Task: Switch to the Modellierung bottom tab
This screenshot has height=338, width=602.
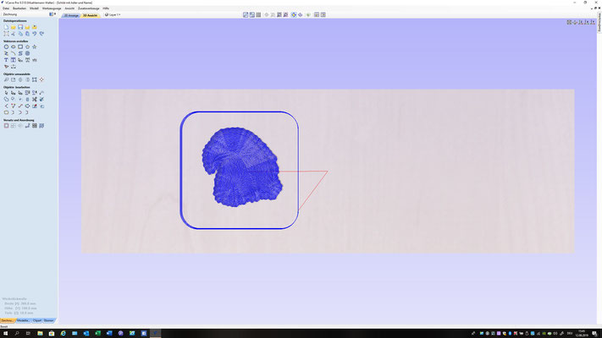Action: (x=23, y=320)
